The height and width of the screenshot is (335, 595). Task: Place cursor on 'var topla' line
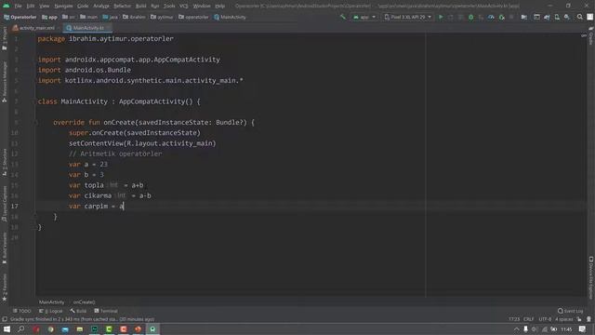click(x=106, y=185)
